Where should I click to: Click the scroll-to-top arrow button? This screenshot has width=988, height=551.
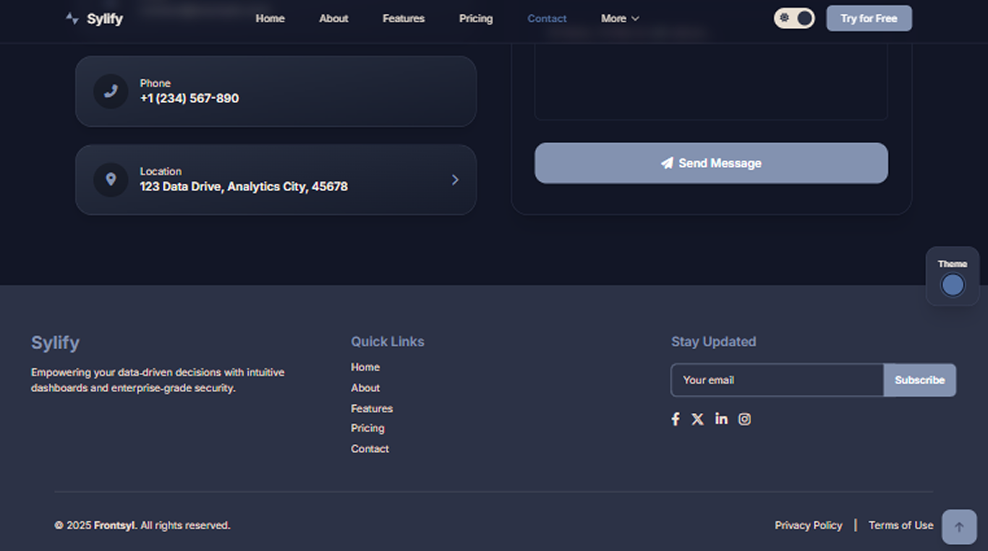(x=959, y=527)
